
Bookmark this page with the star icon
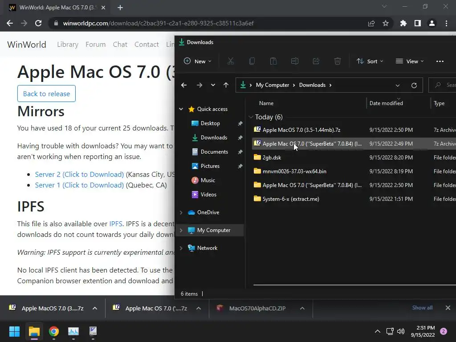386,23
